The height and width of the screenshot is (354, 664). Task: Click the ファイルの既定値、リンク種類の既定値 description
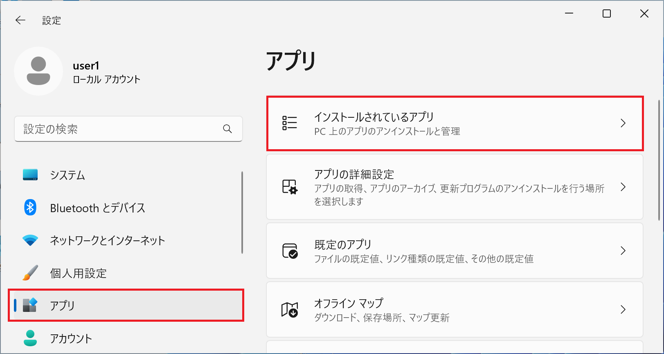[424, 259]
